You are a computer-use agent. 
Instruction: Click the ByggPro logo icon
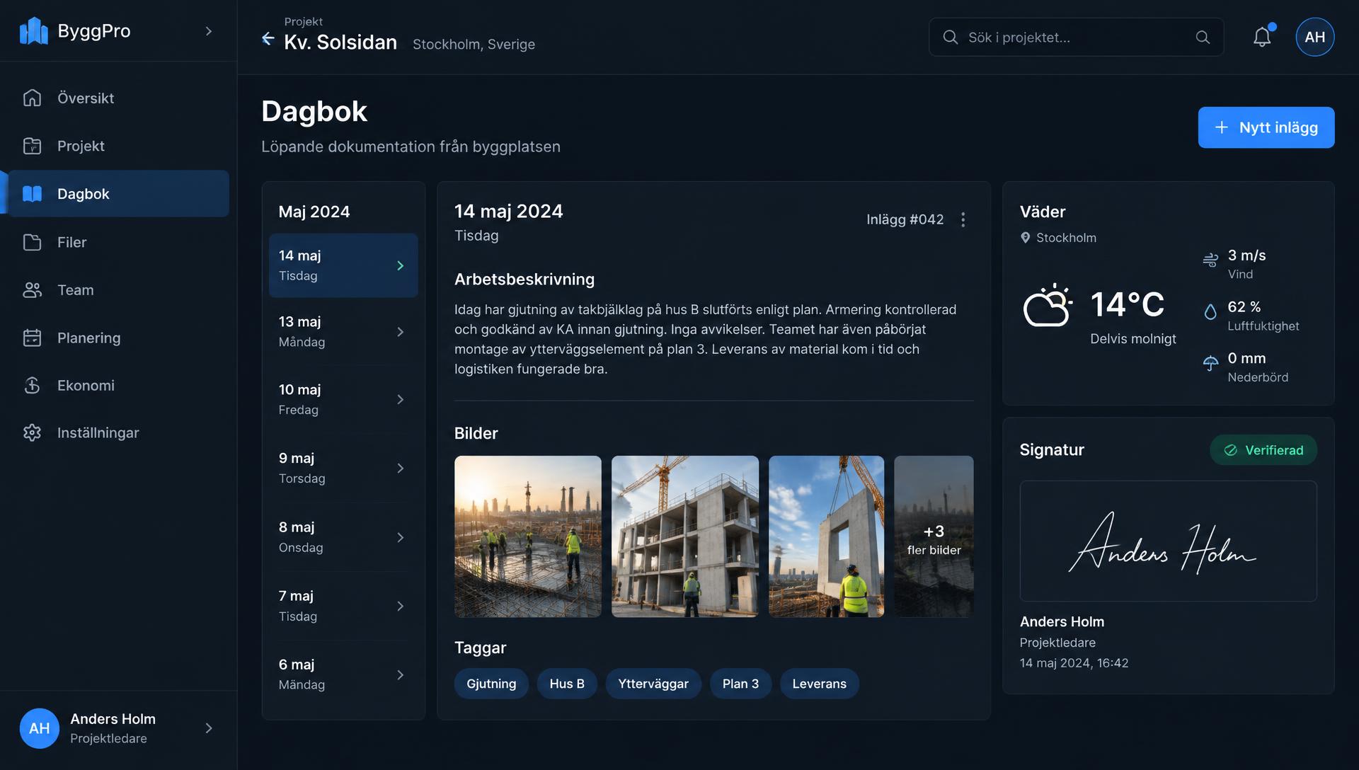click(x=33, y=31)
